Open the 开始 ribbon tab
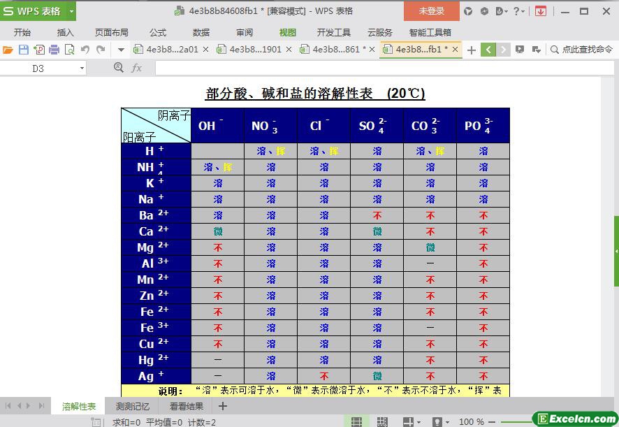619x427 pixels. [22, 32]
